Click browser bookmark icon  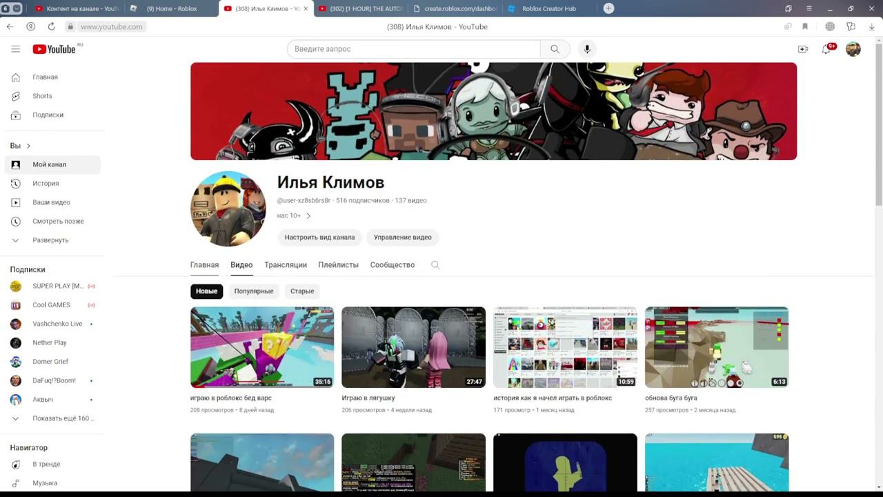[x=805, y=26]
